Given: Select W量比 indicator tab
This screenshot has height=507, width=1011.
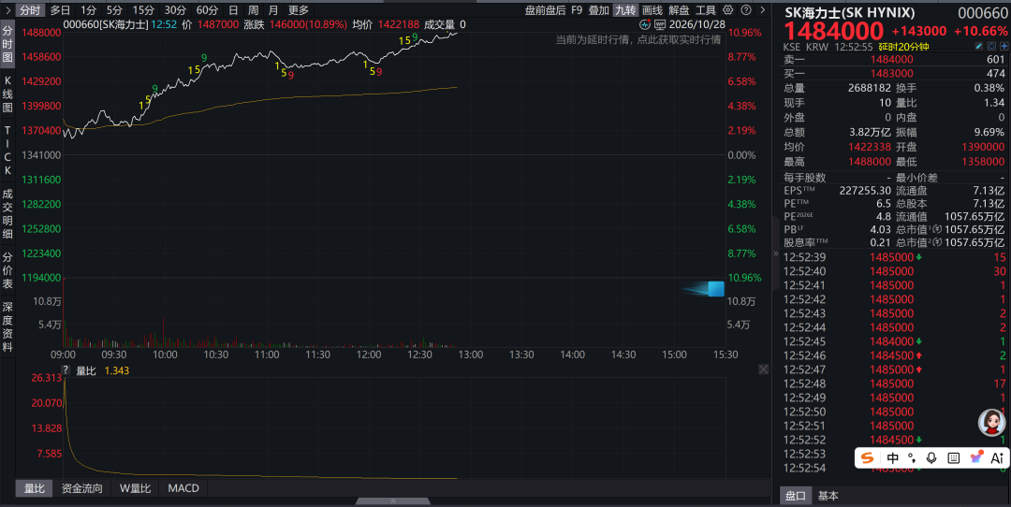Looking at the screenshot, I should point(135,488).
